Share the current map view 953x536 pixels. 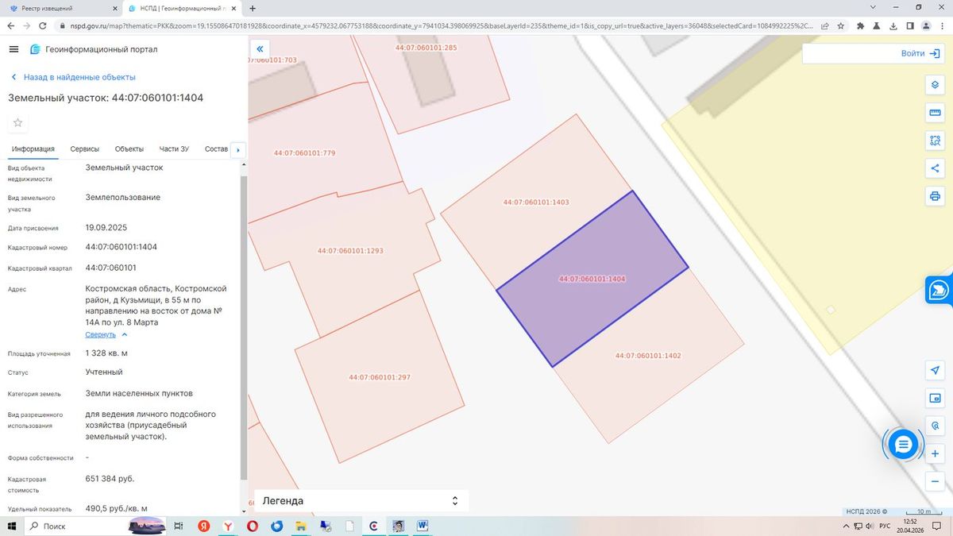click(935, 168)
